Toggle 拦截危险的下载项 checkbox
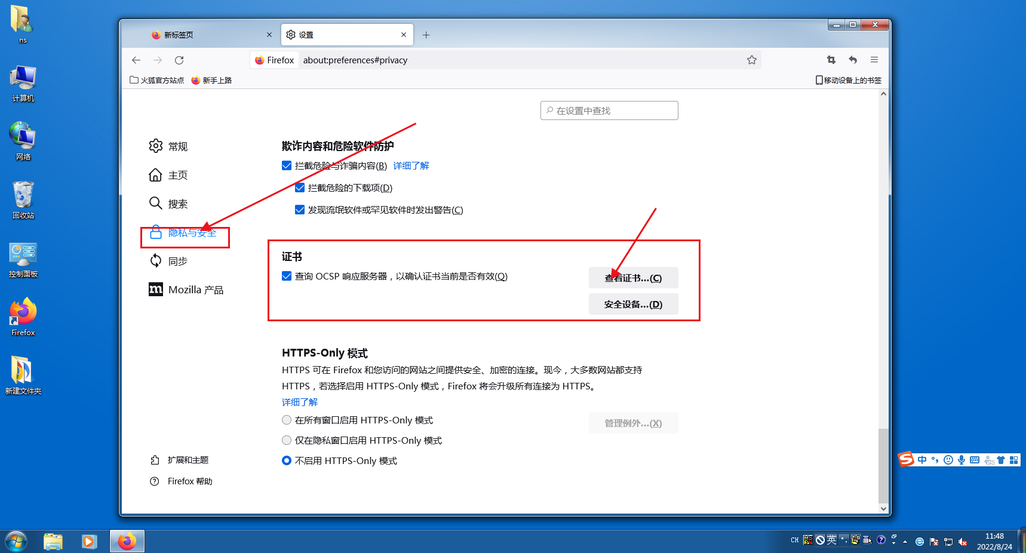Viewport: 1026px width, 553px height. [x=300, y=188]
